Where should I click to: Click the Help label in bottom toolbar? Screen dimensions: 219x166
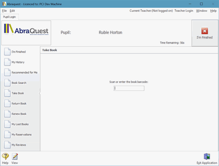5,163
